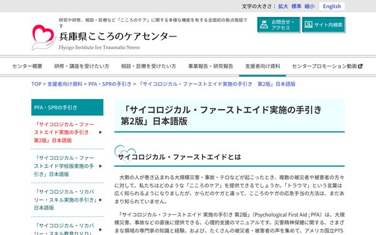The width and height of the screenshot is (376, 235).
Task: Click the flag-map icon in お問合せ button
Action: (x=264, y=24)
